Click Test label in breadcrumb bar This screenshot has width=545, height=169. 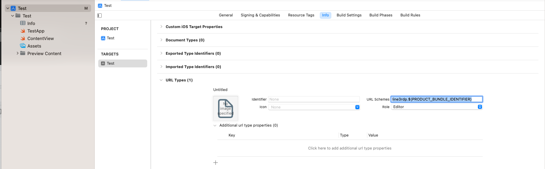pos(108,5)
